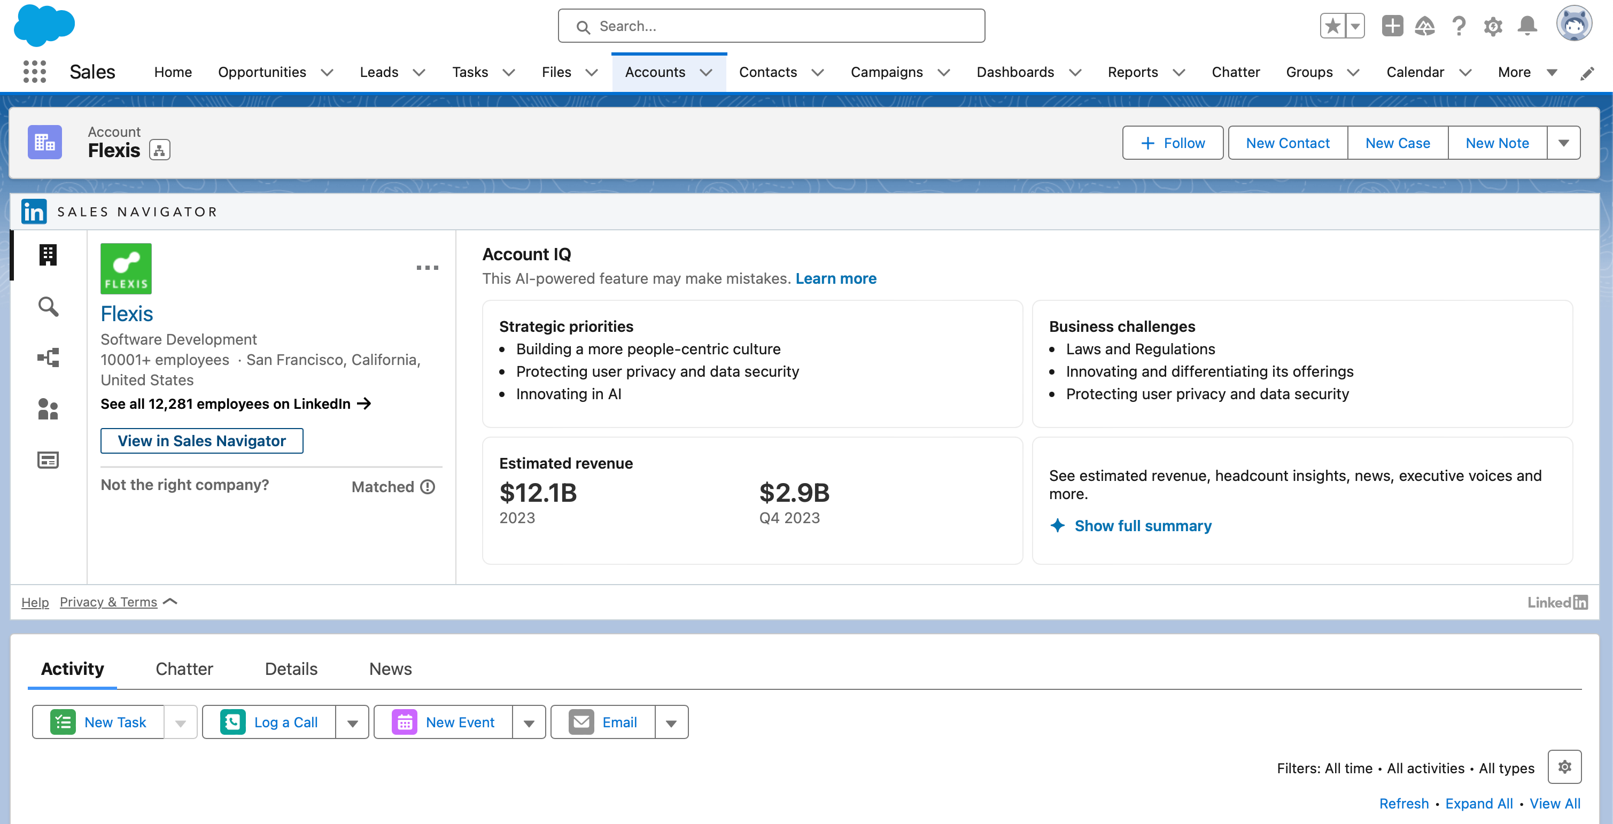Viewport: 1613px width, 824px height.
Task: Open the Setup gear icon
Action: pos(1493,26)
